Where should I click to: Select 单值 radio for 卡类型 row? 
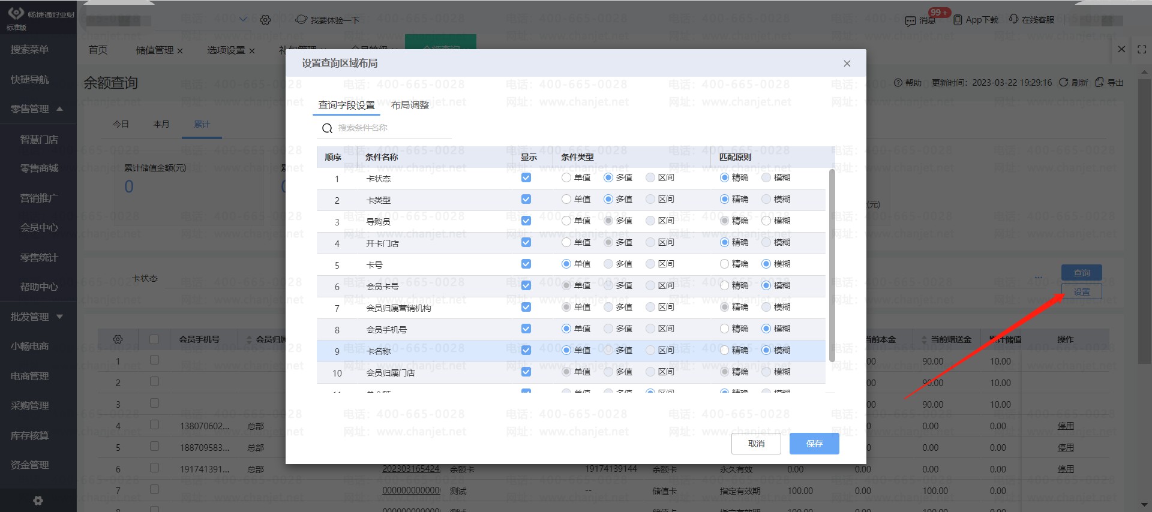click(x=566, y=199)
